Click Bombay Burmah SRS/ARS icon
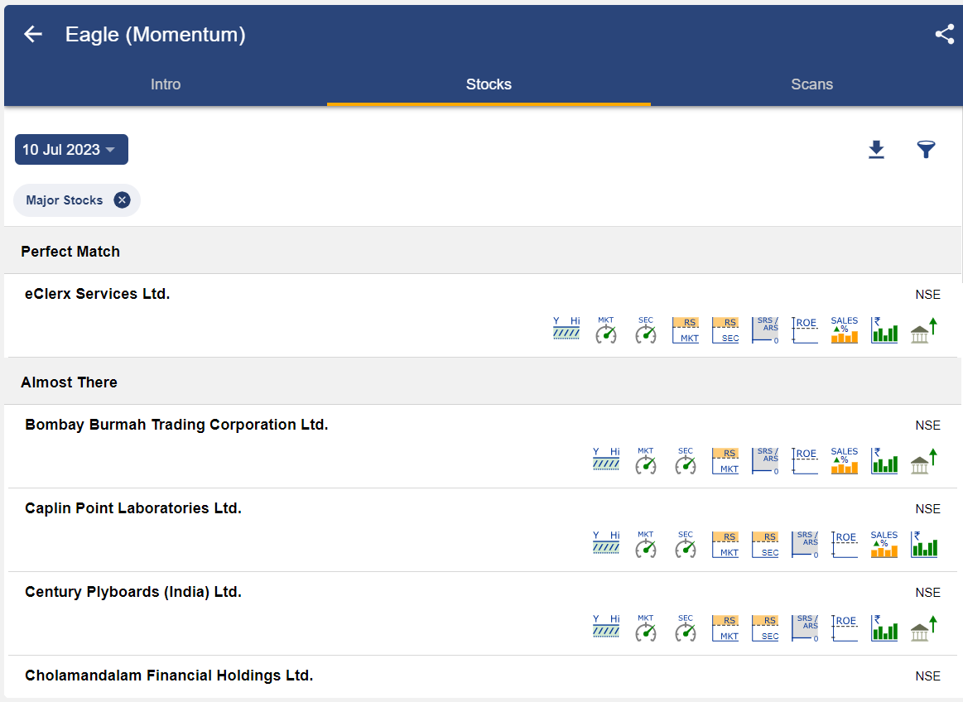 coord(765,460)
